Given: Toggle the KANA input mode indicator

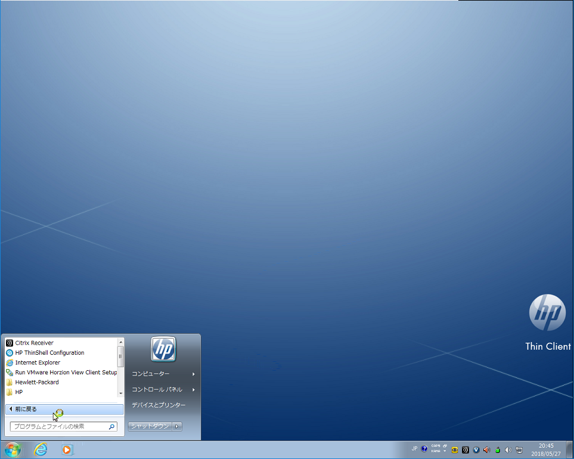Looking at the screenshot, I should pos(436,452).
